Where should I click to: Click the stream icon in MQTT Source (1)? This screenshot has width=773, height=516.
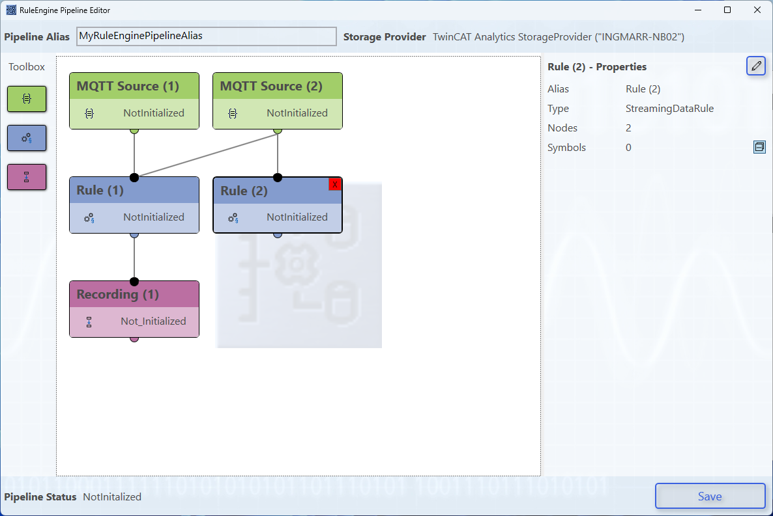click(x=89, y=114)
